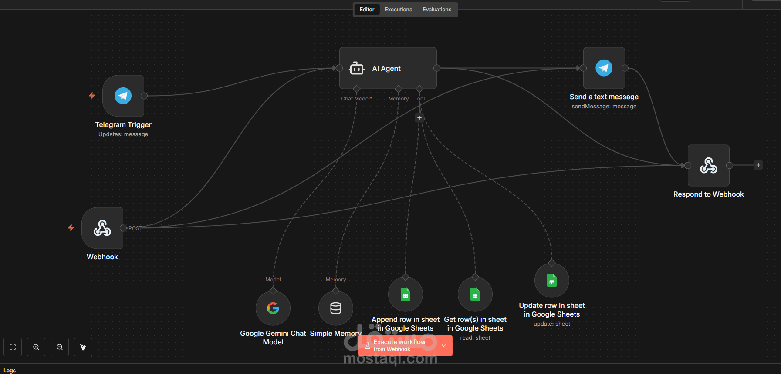
Task: Open the Respond to Webhook node
Action: click(709, 166)
